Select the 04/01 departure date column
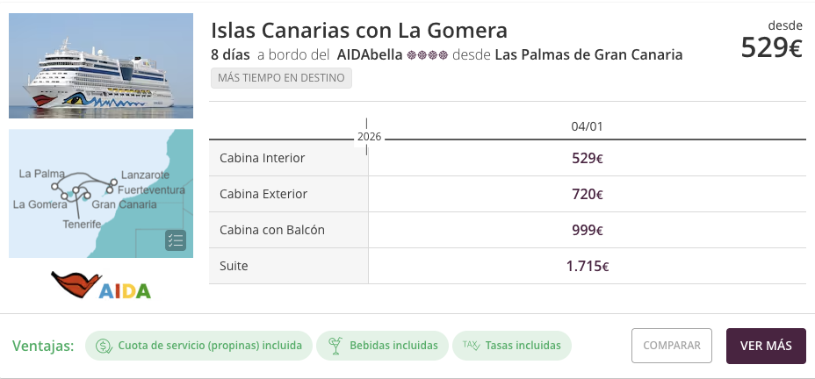Screen dimensions: 815x379 pyautogui.click(x=587, y=126)
